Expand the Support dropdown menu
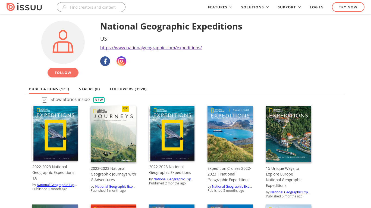This screenshot has width=371, height=208. (289, 7)
